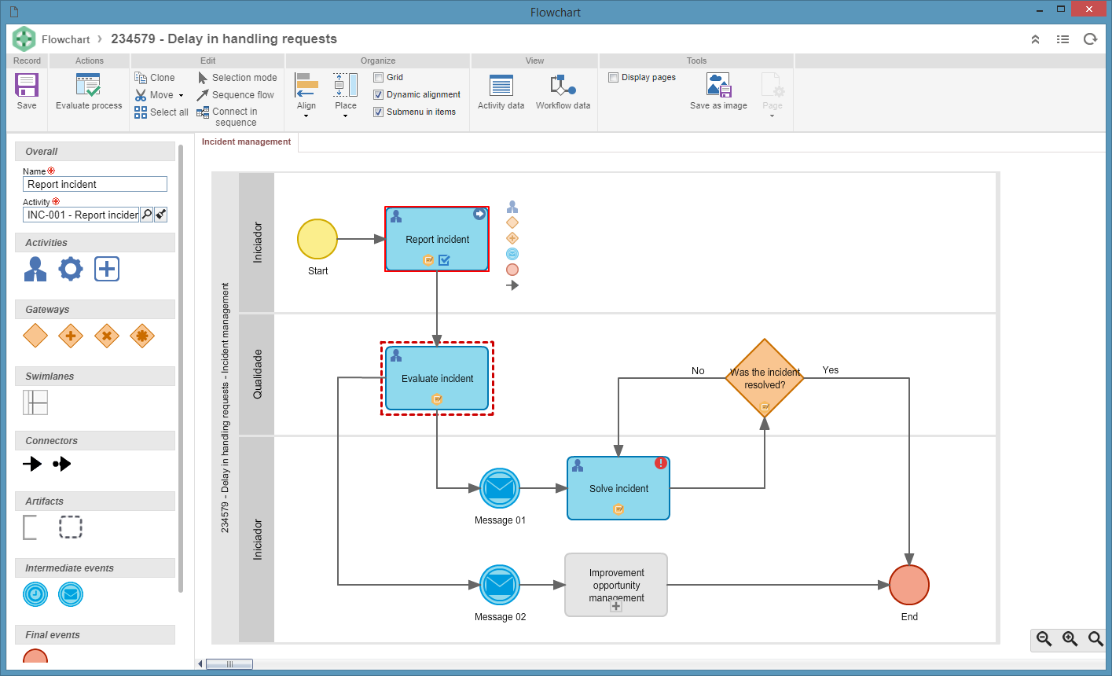
Task: Click Flowchart in the breadcrumb
Action: pyautogui.click(x=66, y=39)
